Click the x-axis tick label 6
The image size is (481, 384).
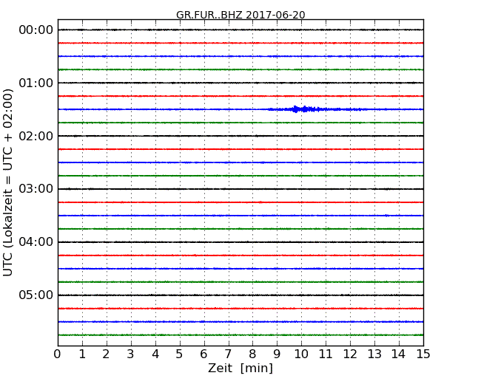[x=203, y=354]
